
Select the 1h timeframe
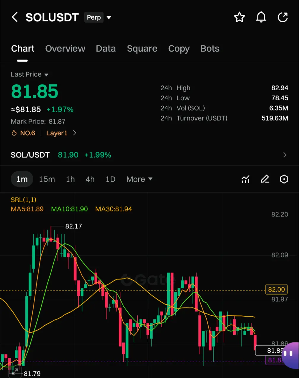point(70,179)
